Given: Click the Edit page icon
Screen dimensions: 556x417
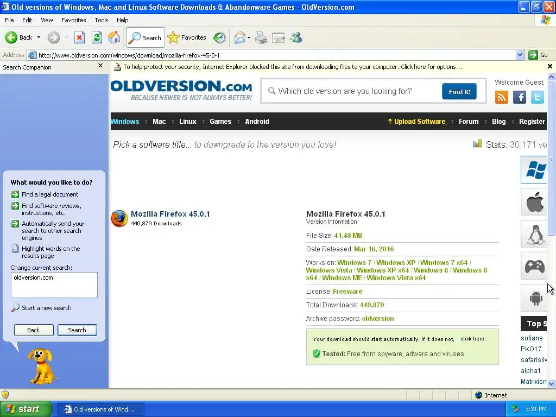Looking at the screenshot, I should point(279,37).
